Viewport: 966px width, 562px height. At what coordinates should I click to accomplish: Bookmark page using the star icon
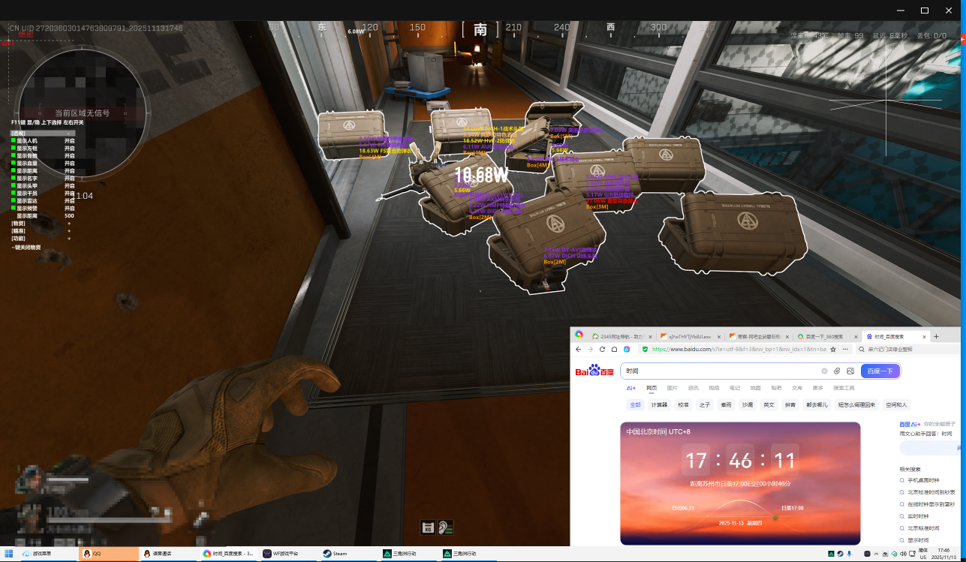click(832, 350)
